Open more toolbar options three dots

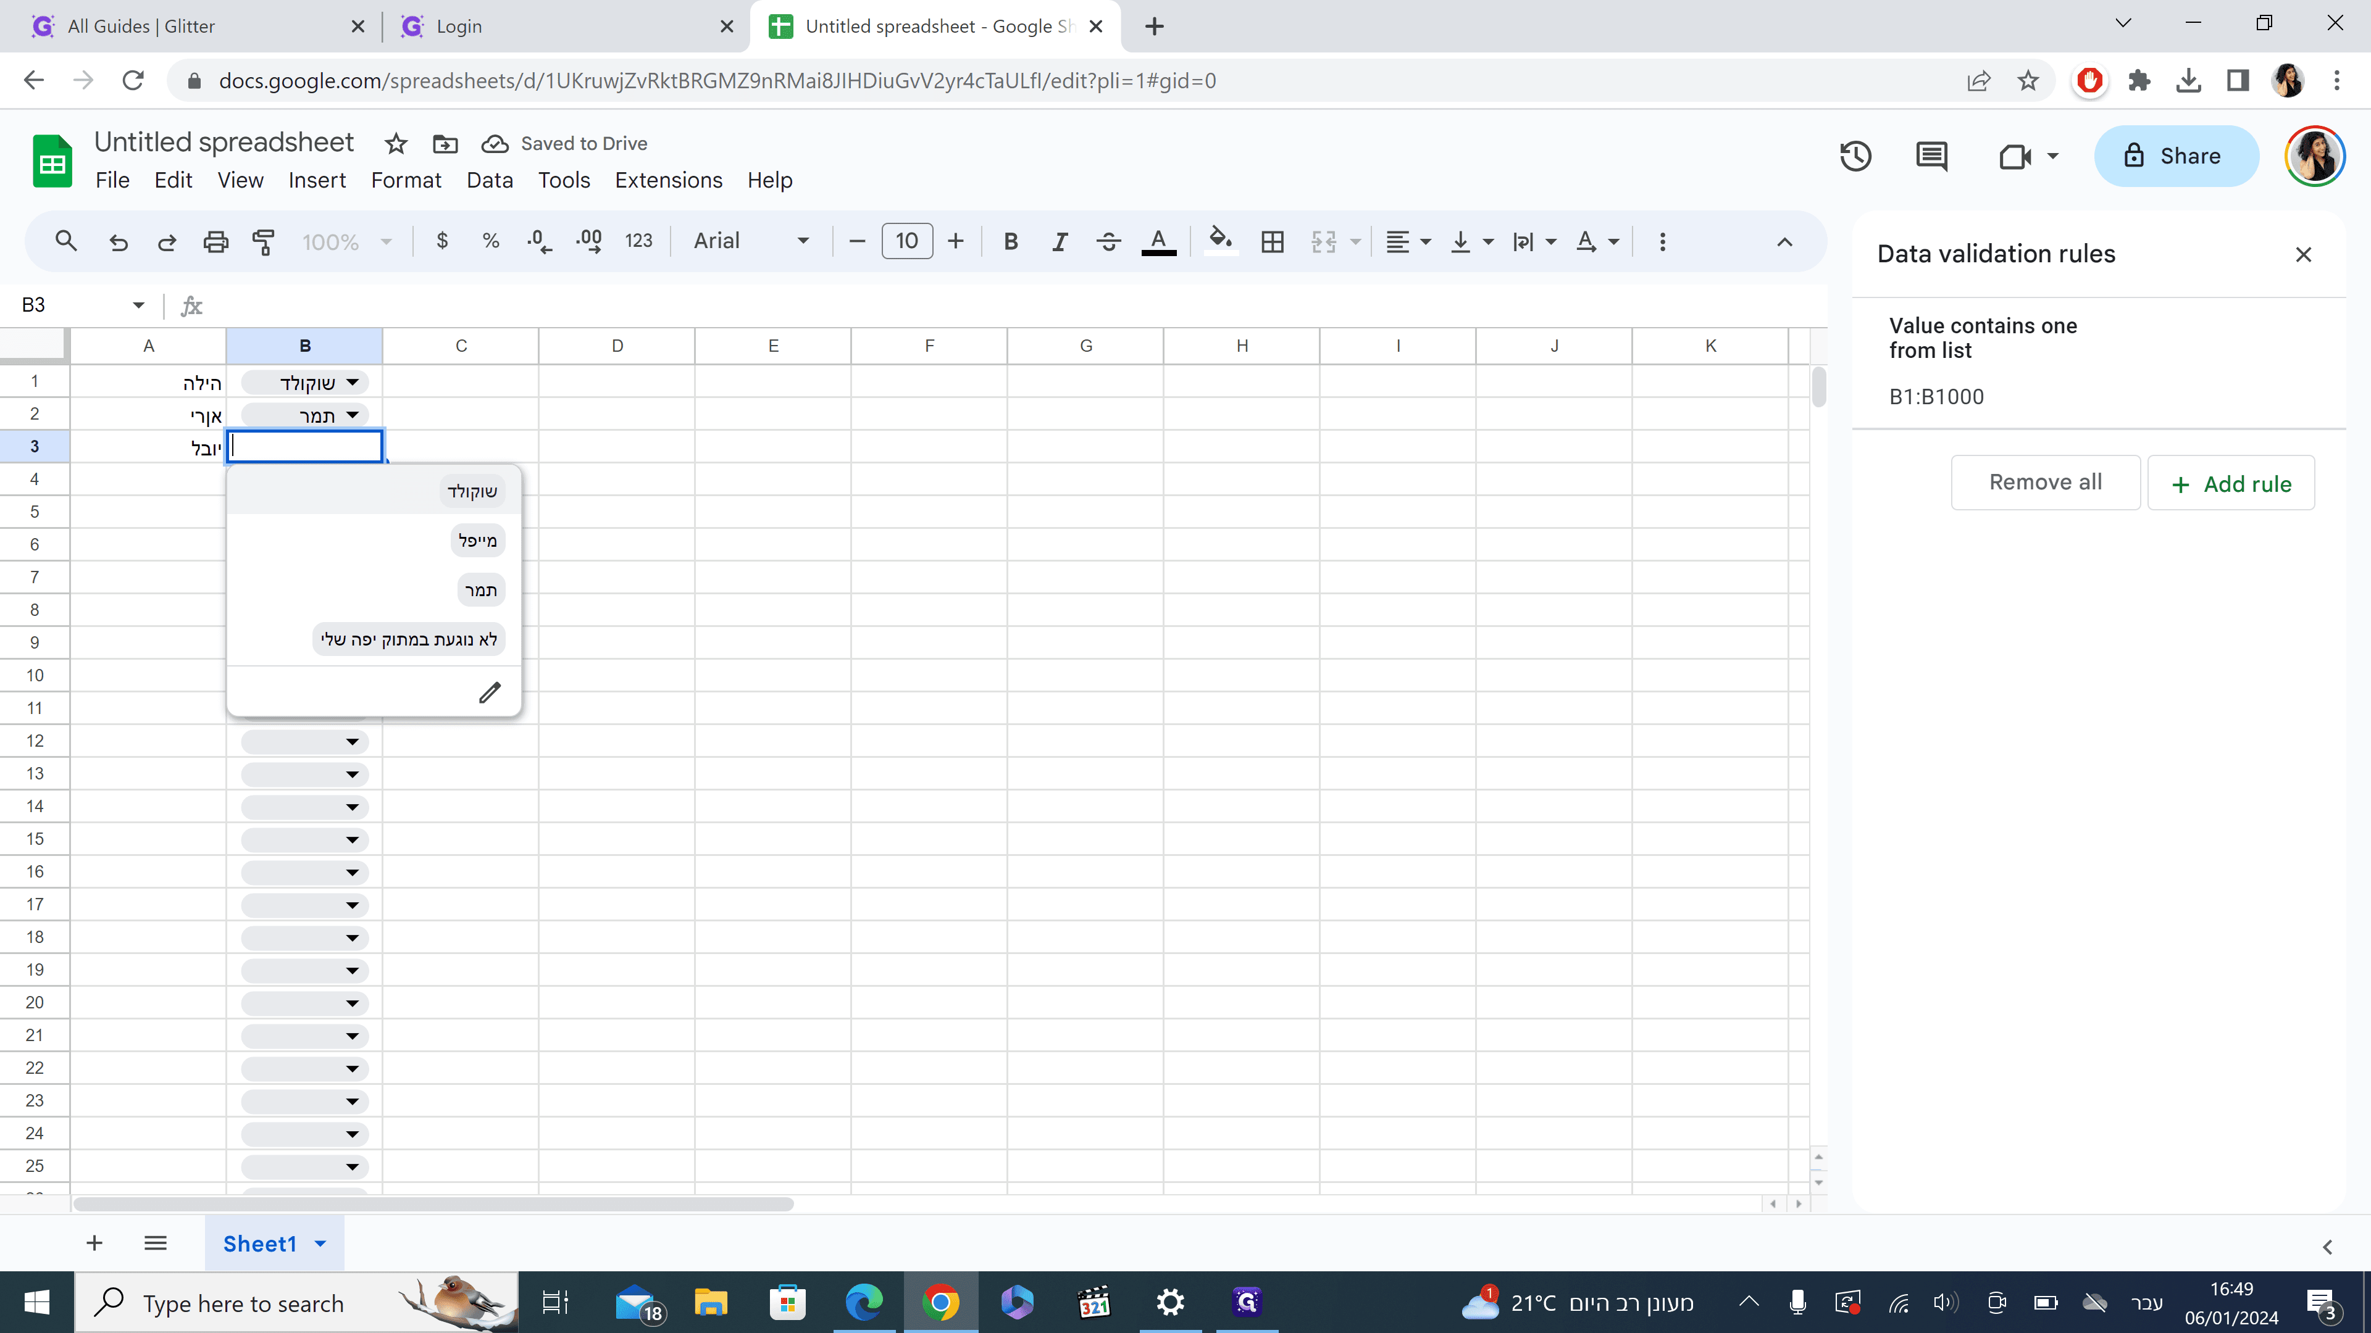click(x=1662, y=241)
